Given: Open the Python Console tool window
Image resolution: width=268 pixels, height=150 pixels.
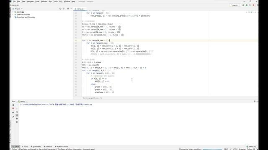Looking at the screenshot, I should (x=62, y=146).
